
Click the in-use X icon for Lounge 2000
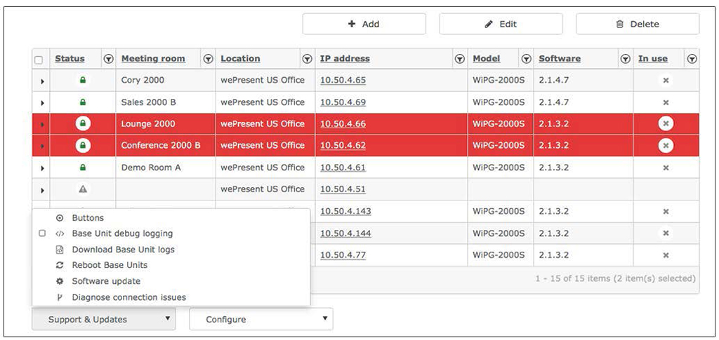tap(666, 124)
